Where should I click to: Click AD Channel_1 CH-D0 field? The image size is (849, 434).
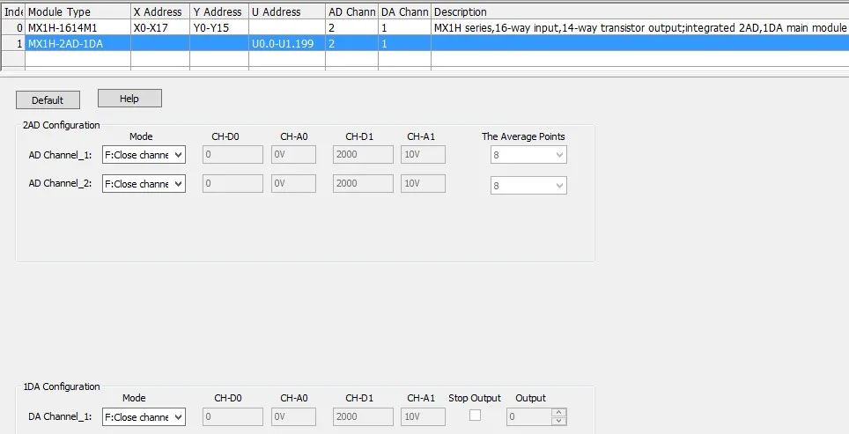(233, 154)
